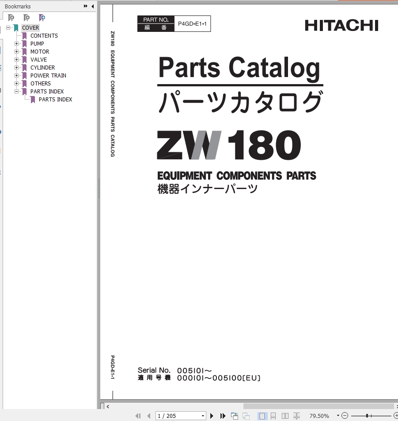Open the CONTENTS bookmark
Screen dimensions: 398x421
pos(44,36)
